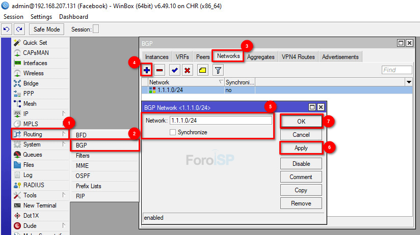Open the Wireless menu item

pos(33,73)
